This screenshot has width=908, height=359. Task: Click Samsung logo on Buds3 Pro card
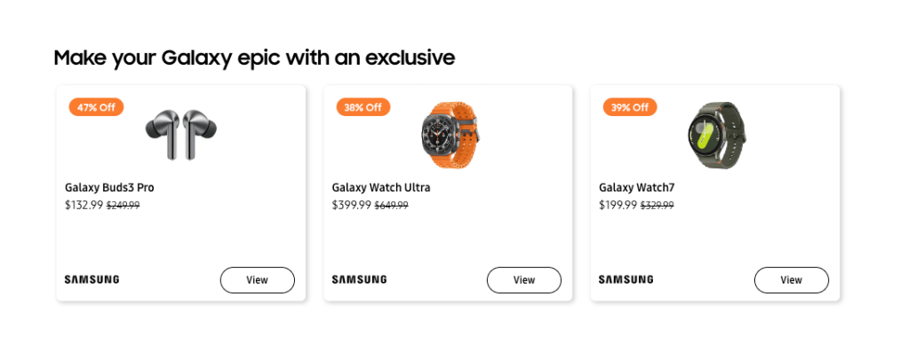92,280
